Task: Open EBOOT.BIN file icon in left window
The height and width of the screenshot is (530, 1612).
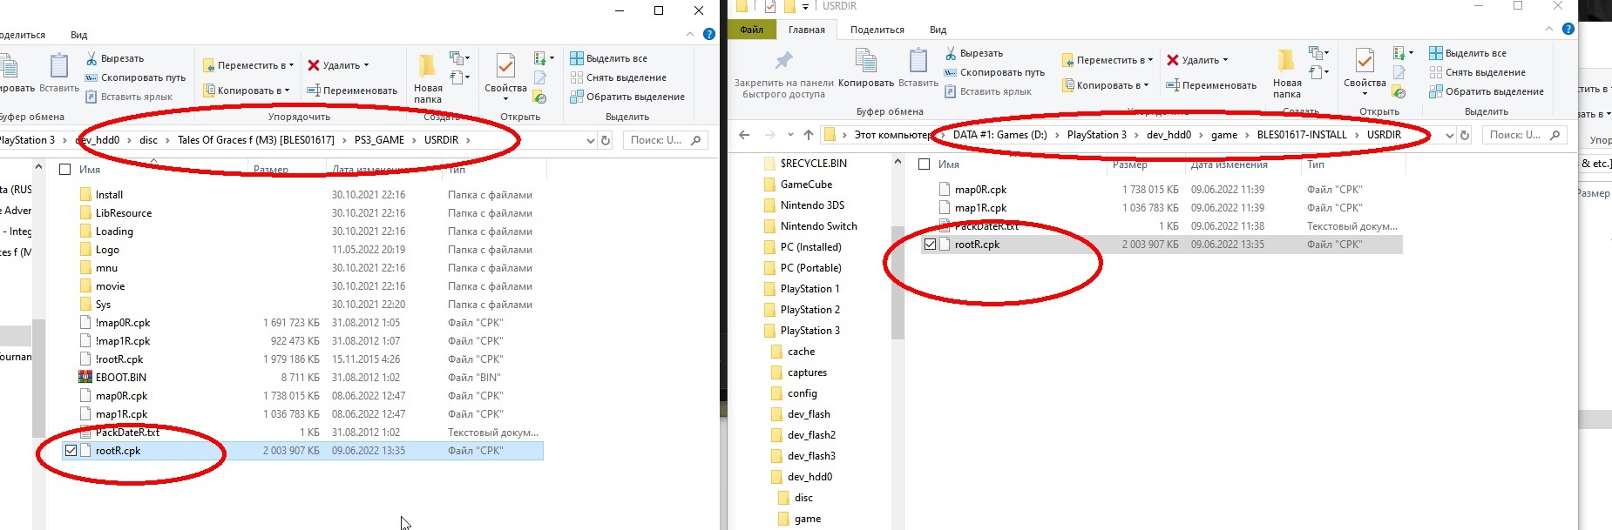Action: (85, 378)
